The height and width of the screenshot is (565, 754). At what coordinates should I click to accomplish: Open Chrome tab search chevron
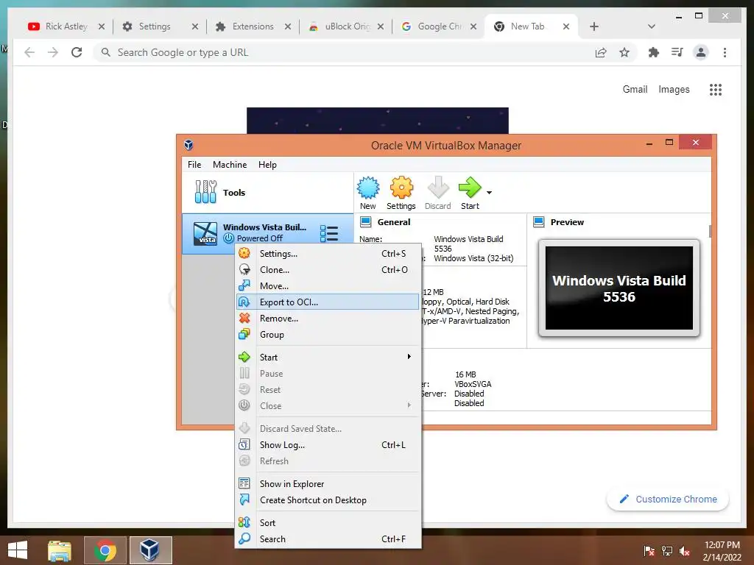coord(652,26)
